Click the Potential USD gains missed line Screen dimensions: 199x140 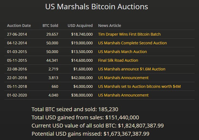(x=91, y=134)
